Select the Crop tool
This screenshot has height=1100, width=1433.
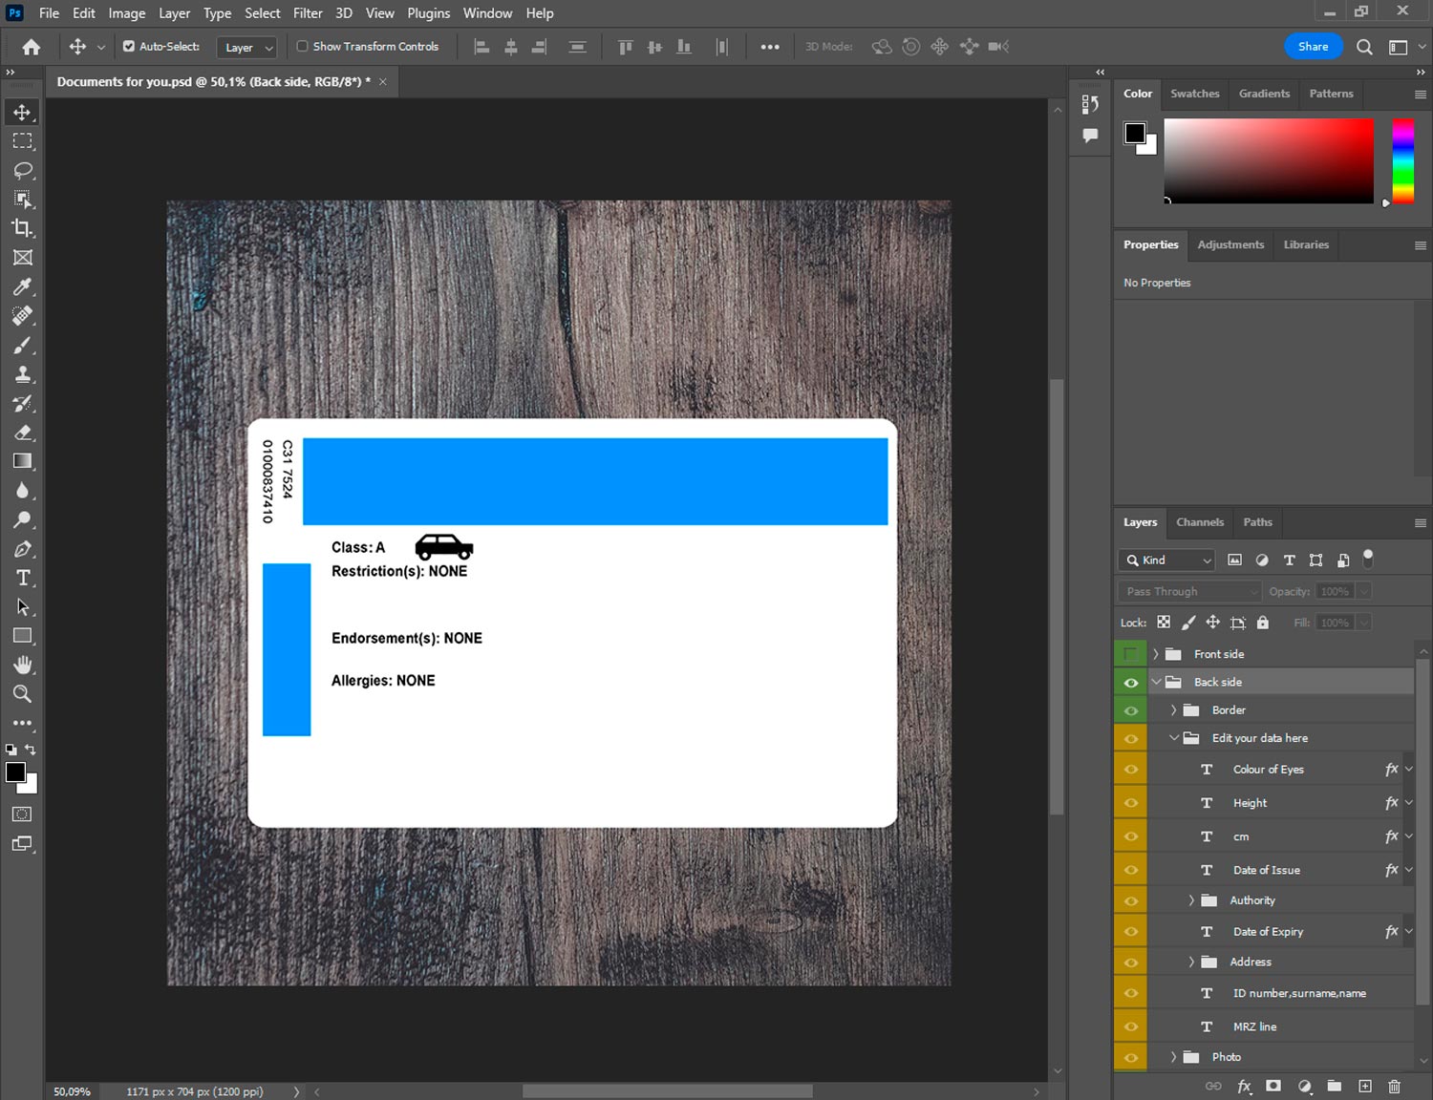(23, 228)
